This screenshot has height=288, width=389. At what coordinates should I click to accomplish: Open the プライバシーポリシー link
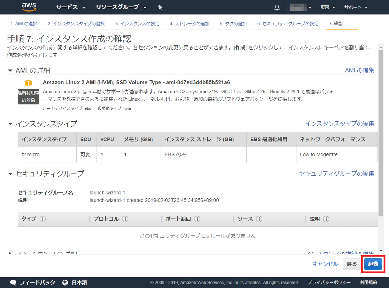tap(329, 283)
